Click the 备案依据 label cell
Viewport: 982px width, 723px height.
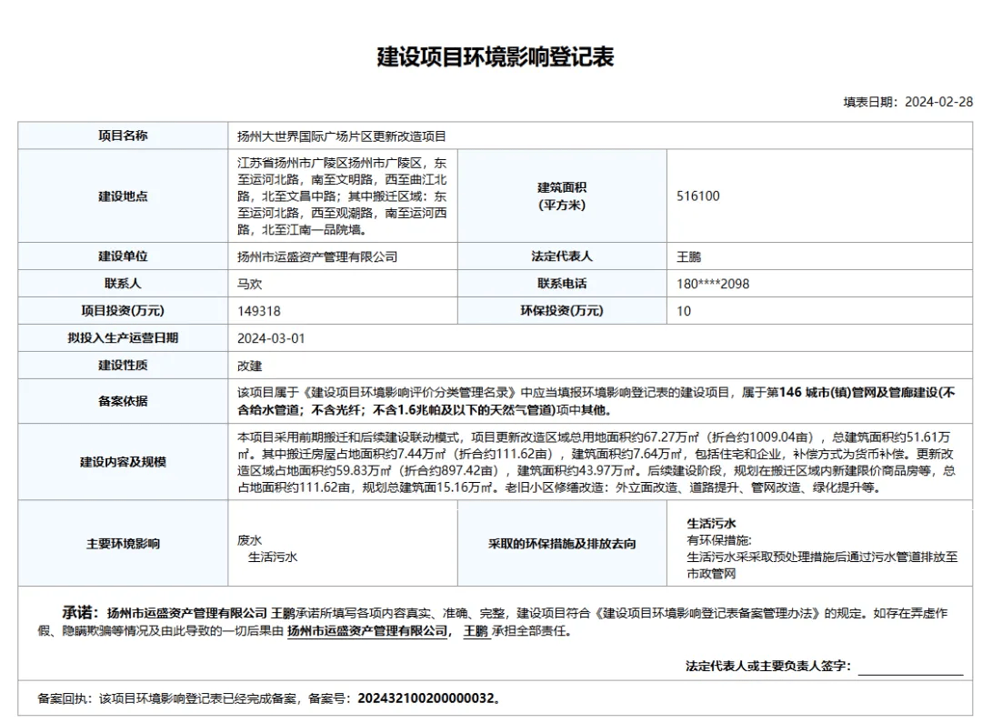123,401
